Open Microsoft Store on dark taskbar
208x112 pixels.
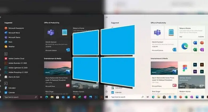tap(57, 97)
